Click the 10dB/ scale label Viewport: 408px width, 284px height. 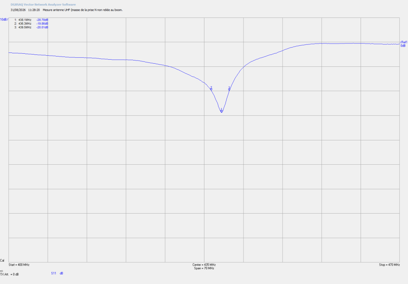coord(4,19)
